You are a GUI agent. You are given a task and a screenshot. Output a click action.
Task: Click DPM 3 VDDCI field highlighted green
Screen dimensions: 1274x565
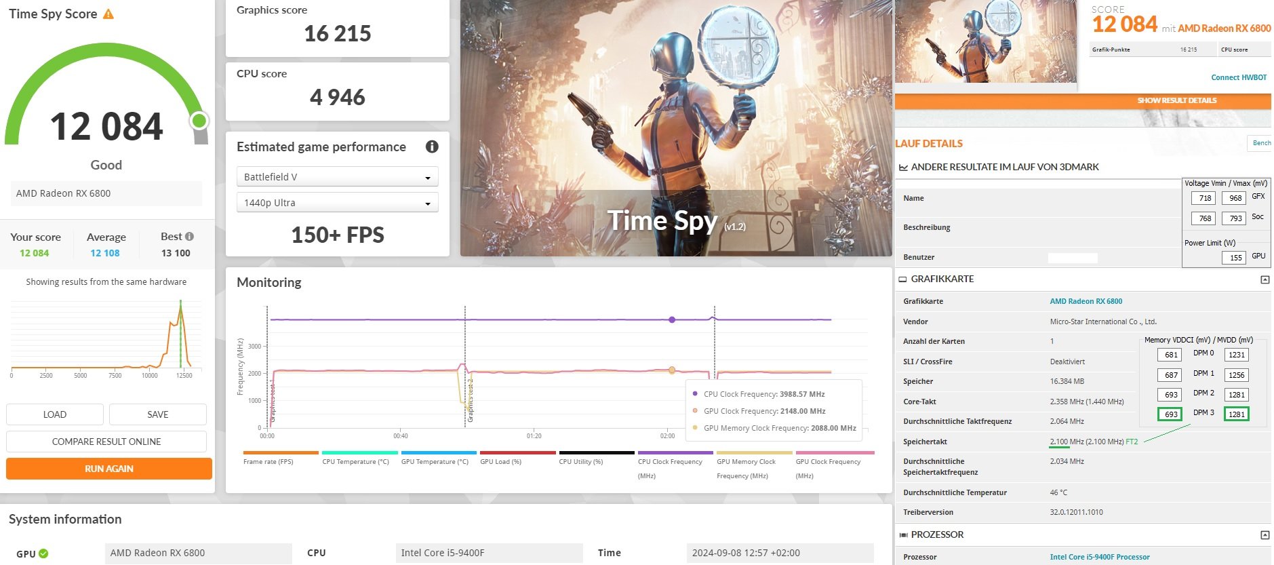[x=1170, y=414]
